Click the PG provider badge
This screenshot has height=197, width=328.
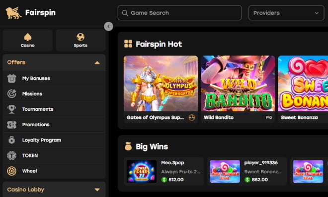(x=269, y=117)
